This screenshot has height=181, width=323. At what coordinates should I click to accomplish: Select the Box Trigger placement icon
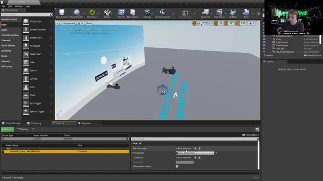[x=26, y=104]
